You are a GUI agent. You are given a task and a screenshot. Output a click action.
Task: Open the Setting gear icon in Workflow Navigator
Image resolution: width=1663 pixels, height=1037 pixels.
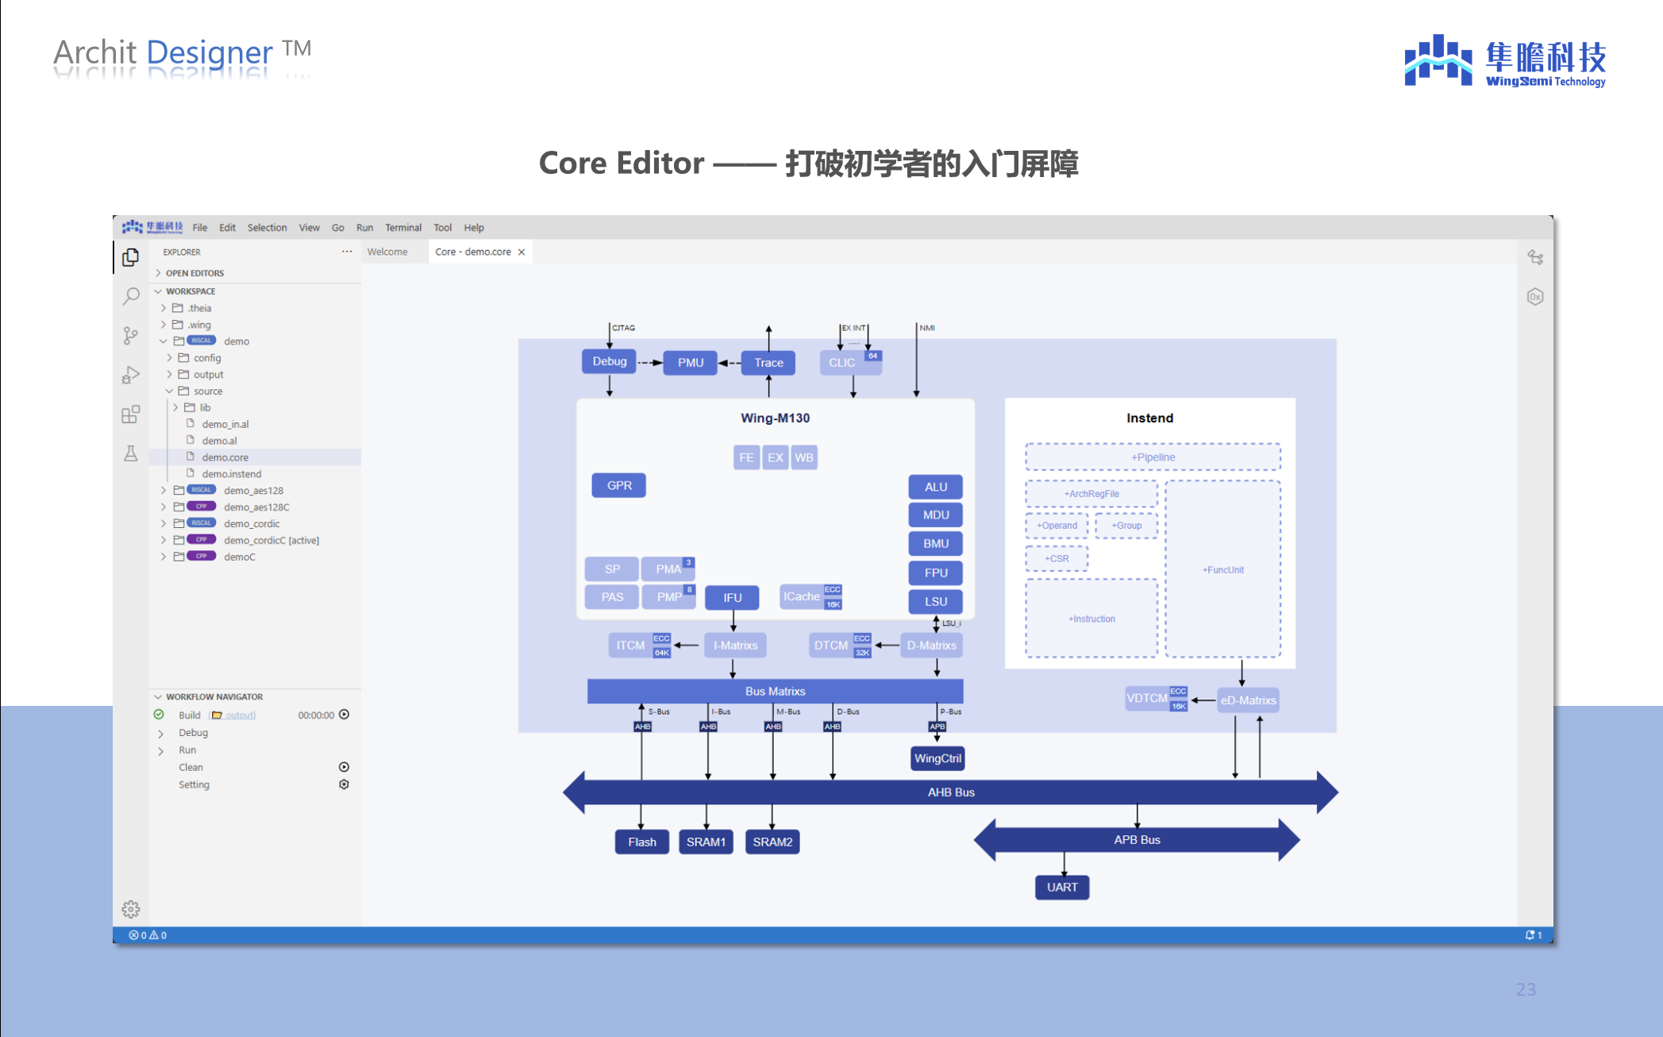[345, 784]
